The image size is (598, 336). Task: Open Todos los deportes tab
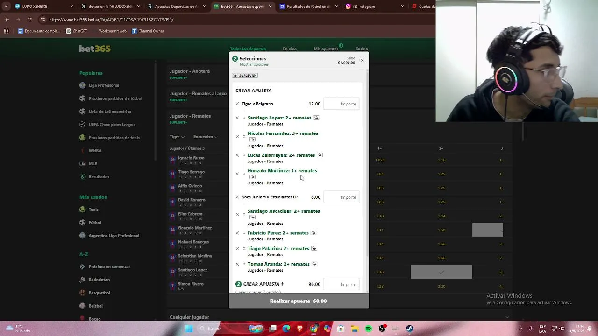click(x=248, y=49)
